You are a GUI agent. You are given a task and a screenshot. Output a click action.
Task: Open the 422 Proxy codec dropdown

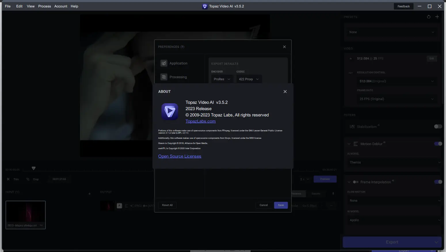pyautogui.click(x=249, y=79)
